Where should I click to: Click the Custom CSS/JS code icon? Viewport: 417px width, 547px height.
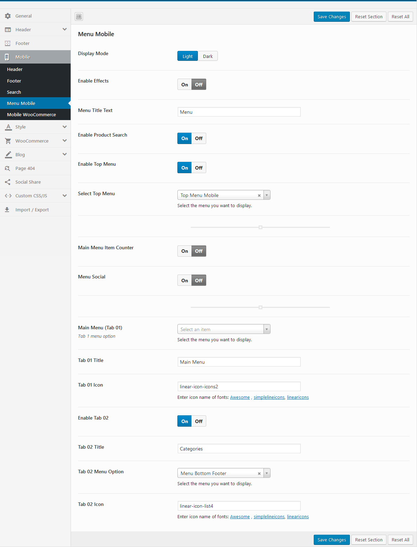8,196
